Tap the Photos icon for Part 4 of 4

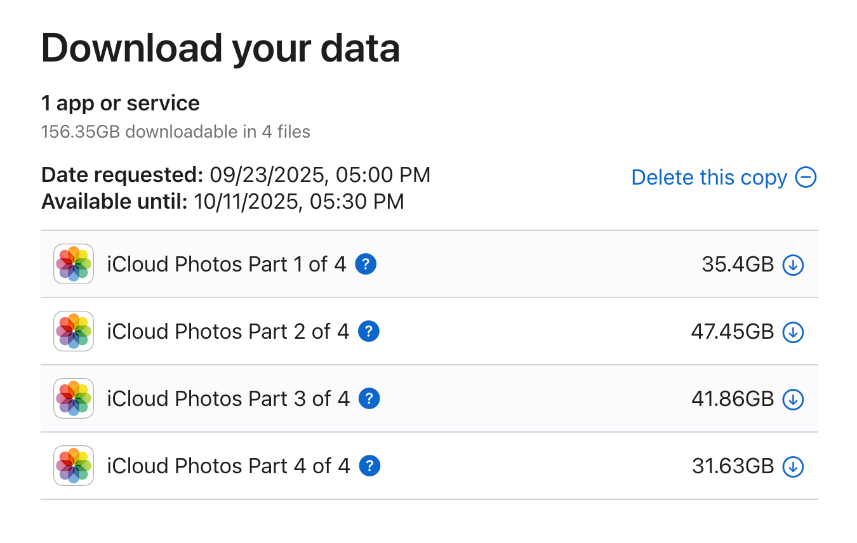pyautogui.click(x=74, y=466)
